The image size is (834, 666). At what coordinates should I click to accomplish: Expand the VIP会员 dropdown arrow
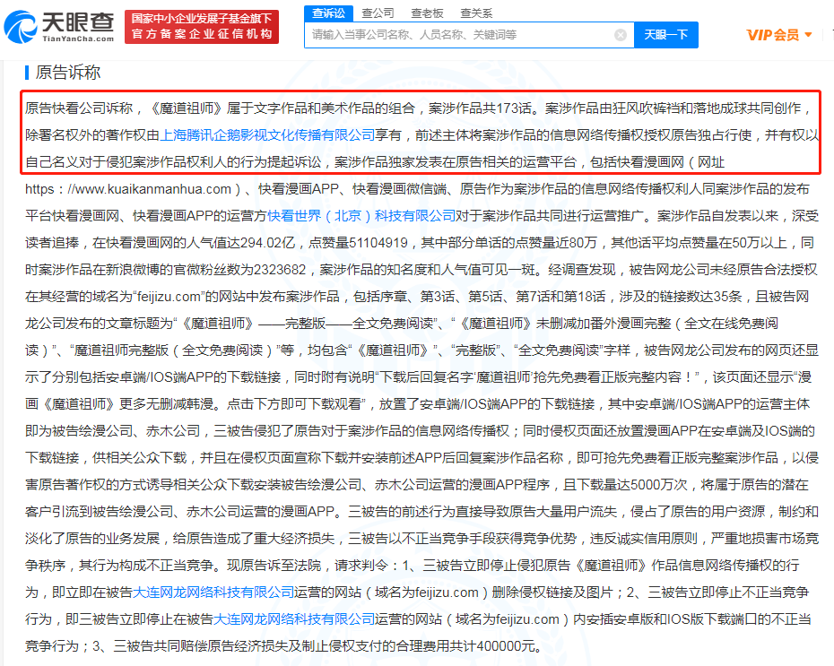point(809,35)
